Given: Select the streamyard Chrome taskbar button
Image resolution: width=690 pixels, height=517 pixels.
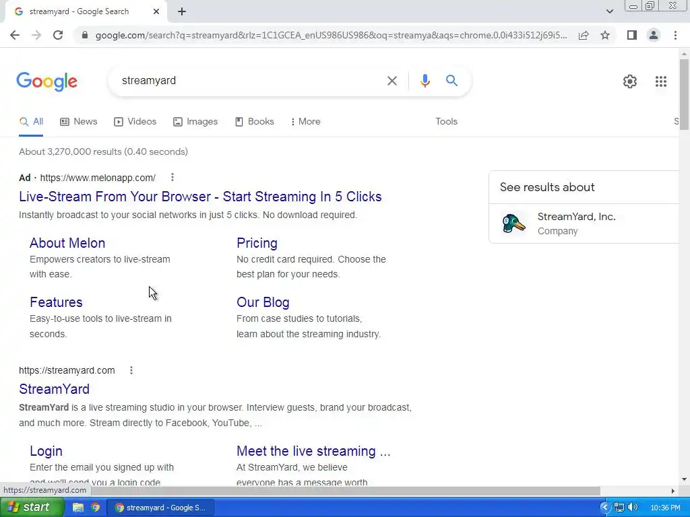Looking at the screenshot, I should (x=161, y=508).
